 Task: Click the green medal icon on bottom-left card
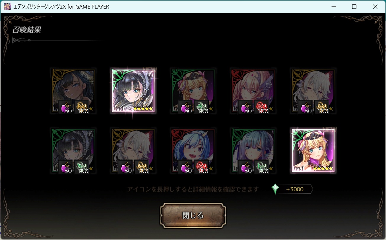[x=81, y=167]
